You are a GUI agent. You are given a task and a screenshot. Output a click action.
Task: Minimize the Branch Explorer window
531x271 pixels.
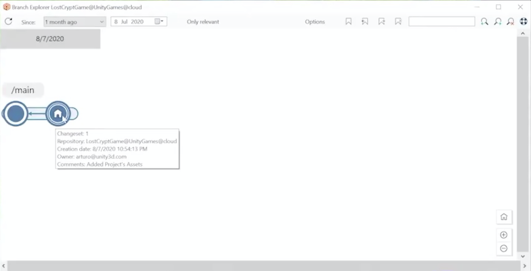(477, 7)
